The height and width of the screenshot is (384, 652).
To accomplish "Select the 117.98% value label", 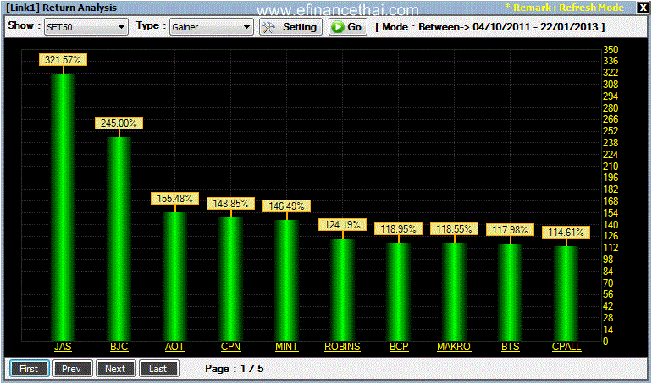I will pos(511,230).
